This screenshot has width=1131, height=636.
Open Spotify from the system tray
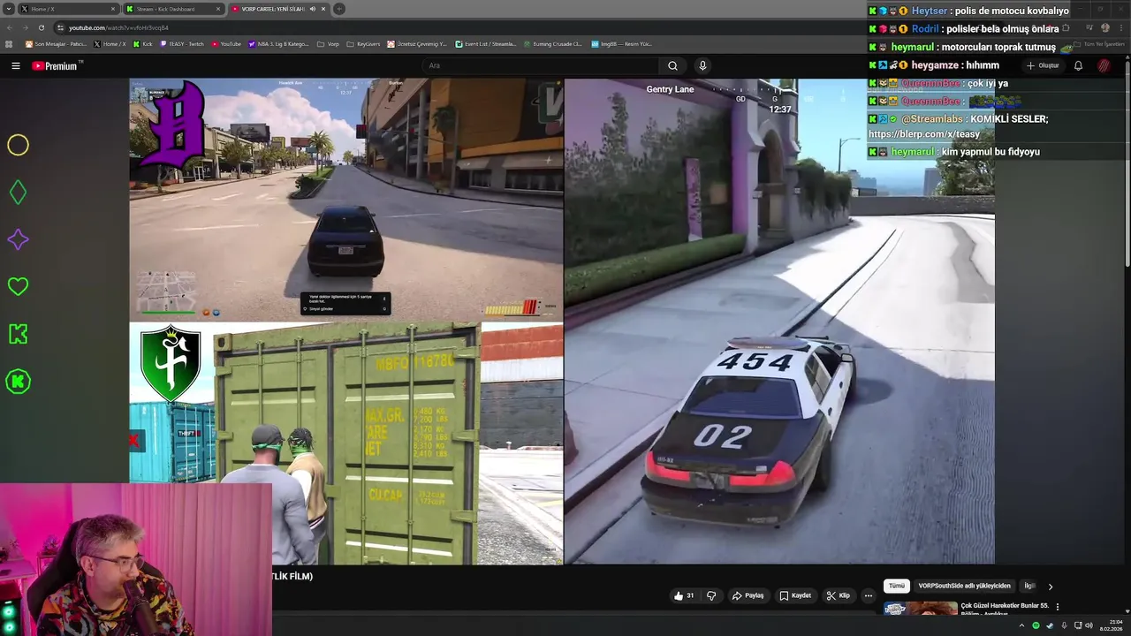point(1036,625)
